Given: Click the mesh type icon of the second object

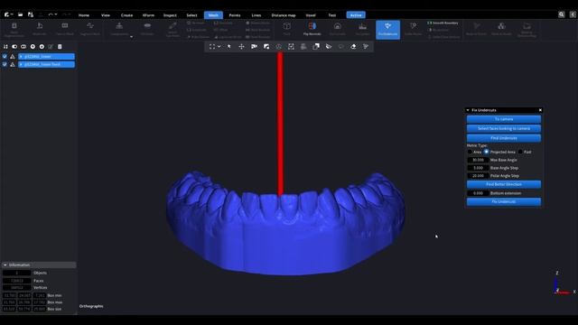Looking at the screenshot, I should (13, 64).
